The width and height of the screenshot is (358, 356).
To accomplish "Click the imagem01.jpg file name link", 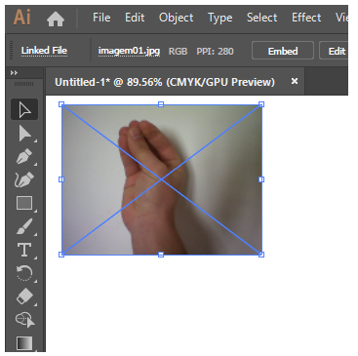I will pos(129,51).
